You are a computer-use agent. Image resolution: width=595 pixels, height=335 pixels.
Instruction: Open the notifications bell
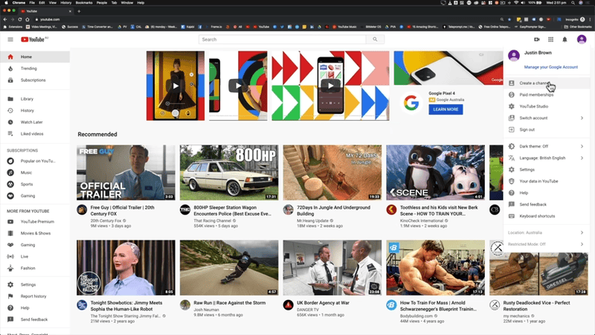click(x=565, y=39)
